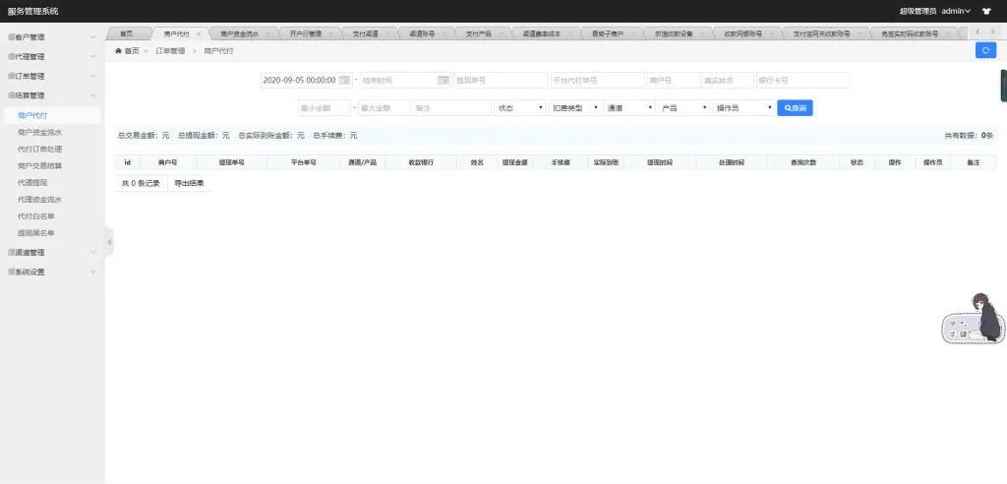The height and width of the screenshot is (484, 1007).
Task: Open the 操作员 dropdown filter
Action: 743,108
